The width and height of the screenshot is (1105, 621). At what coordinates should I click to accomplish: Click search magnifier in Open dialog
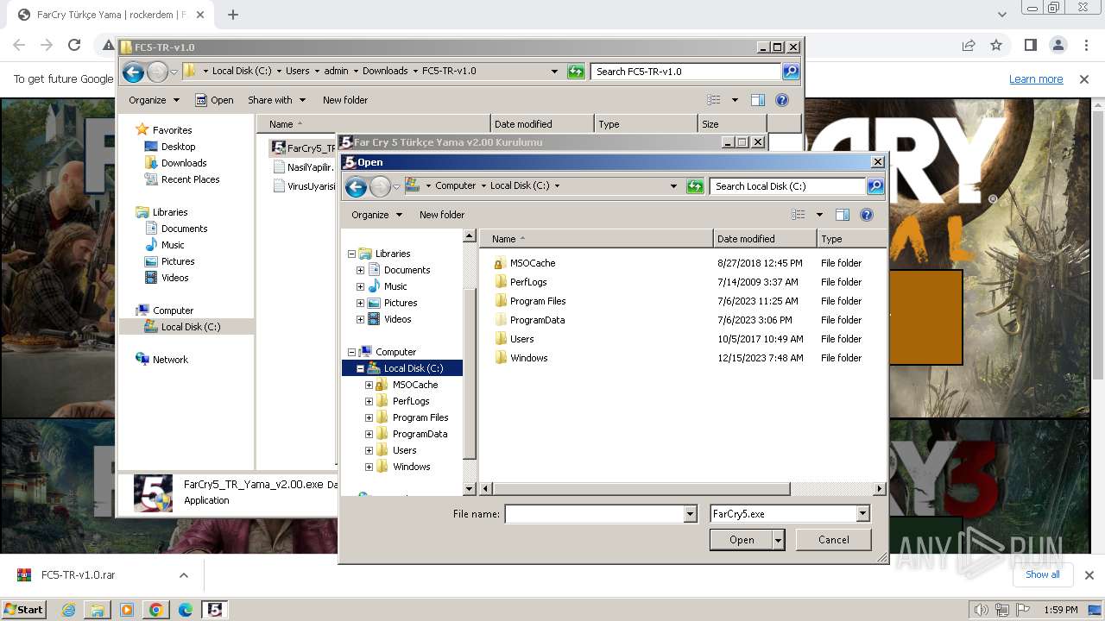(x=875, y=186)
